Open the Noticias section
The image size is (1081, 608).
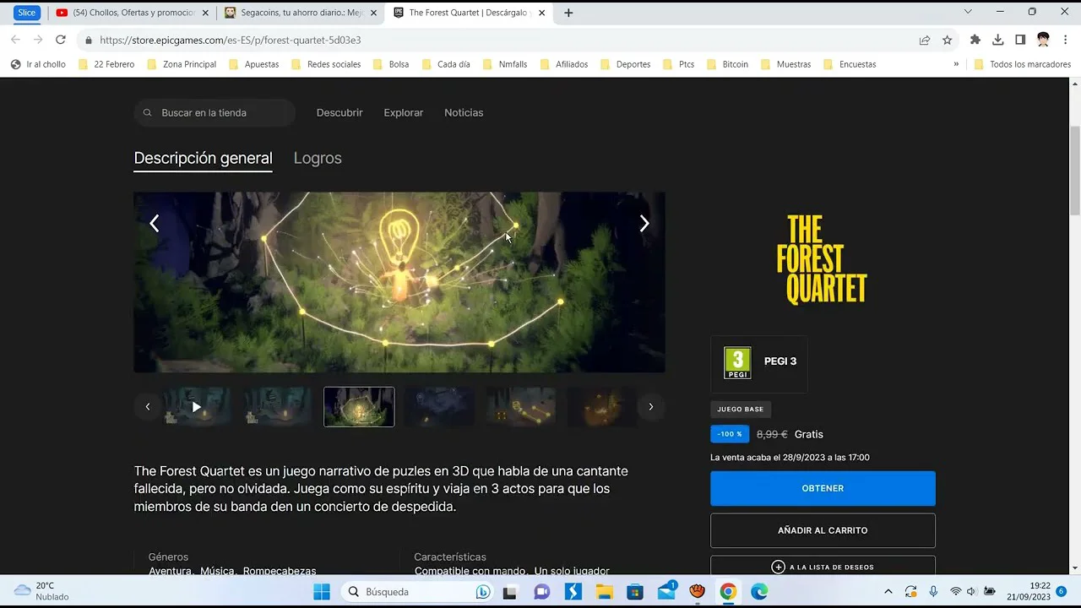[x=464, y=112]
